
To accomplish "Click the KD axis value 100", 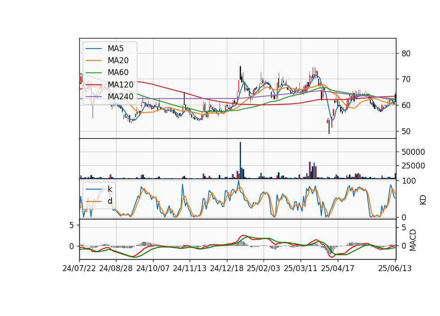I will 408,181.
